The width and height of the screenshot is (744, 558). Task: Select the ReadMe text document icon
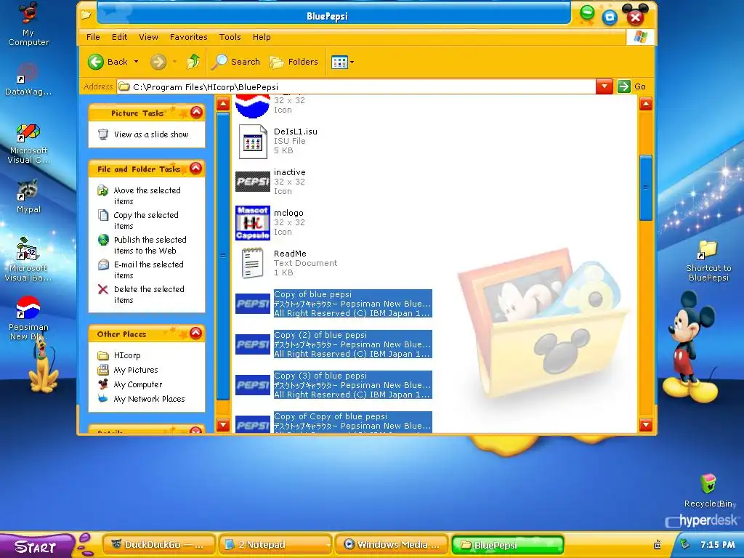click(253, 263)
